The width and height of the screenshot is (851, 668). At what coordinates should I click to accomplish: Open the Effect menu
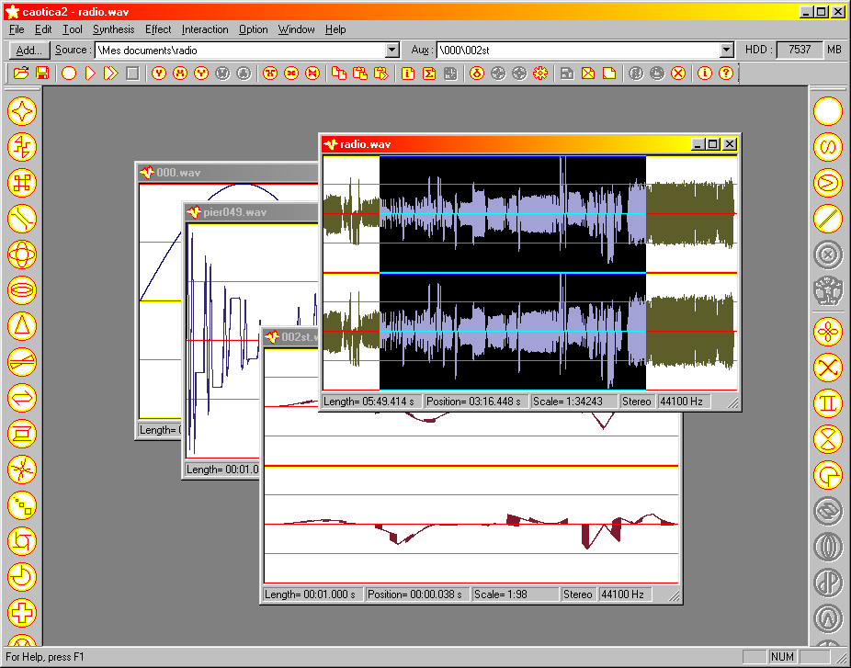158,29
